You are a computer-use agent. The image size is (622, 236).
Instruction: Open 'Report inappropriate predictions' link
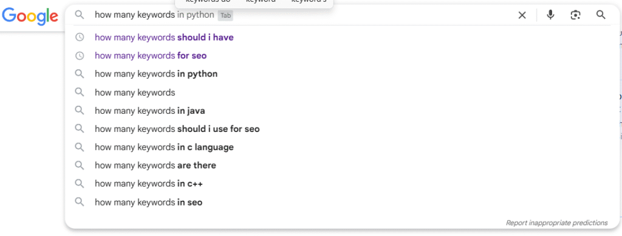(x=556, y=223)
